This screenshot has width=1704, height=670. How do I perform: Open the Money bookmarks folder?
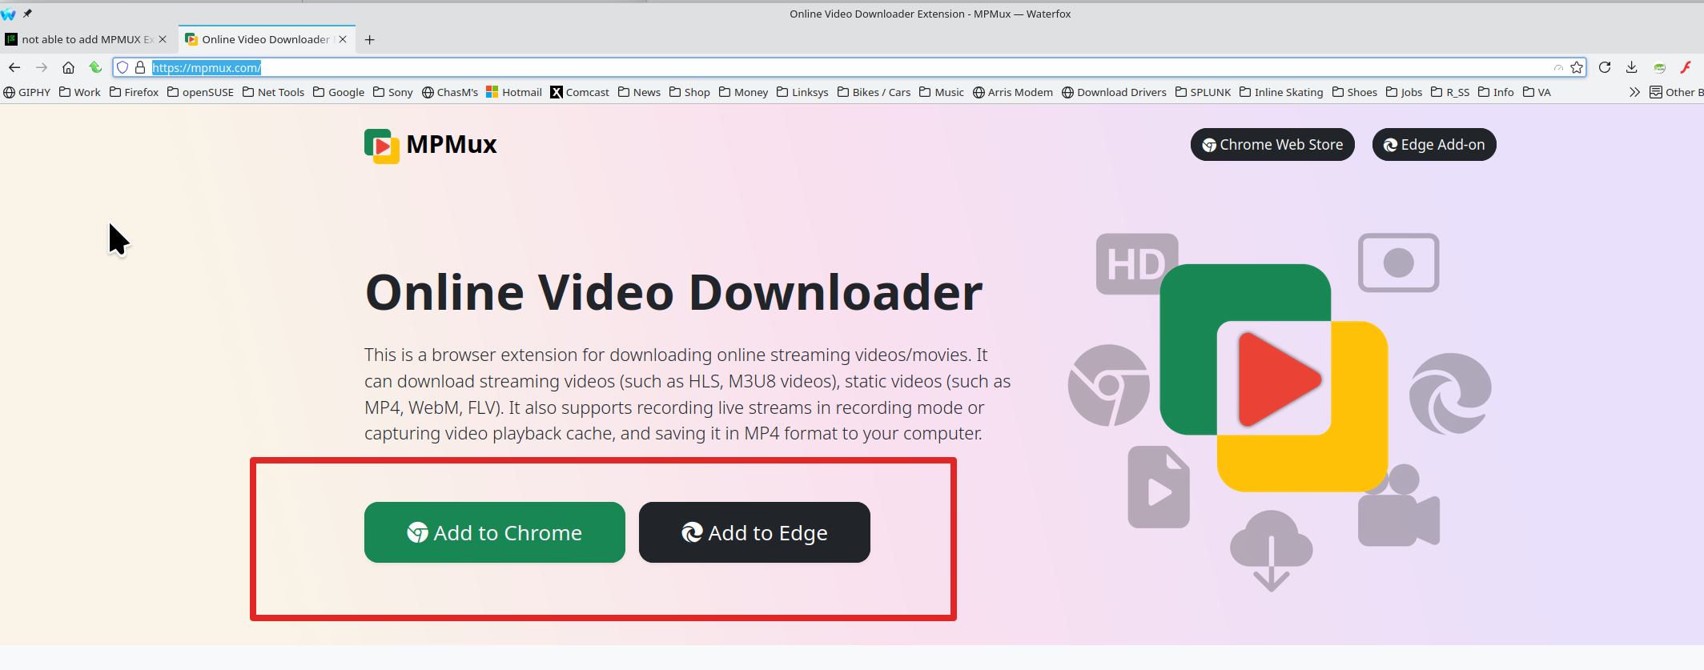pos(744,92)
